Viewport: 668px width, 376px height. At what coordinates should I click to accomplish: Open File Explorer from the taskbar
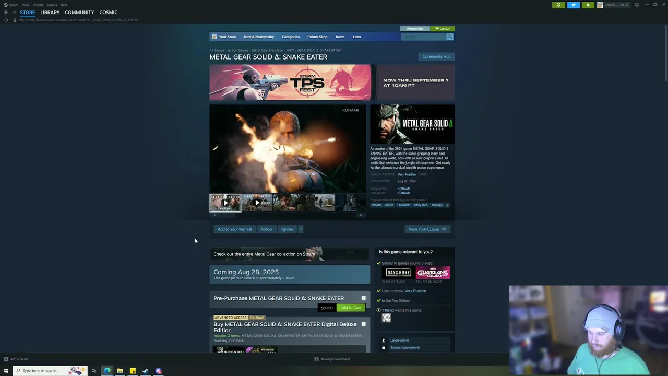click(x=120, y=371)
